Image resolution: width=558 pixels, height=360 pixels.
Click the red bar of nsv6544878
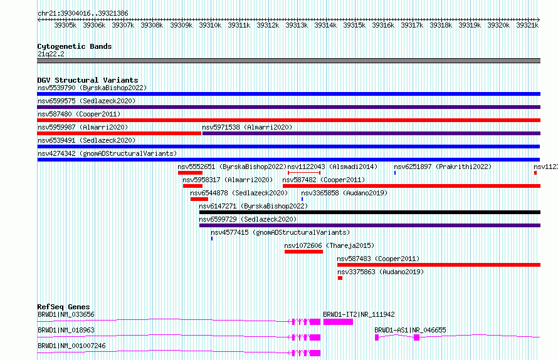click(199, 199)
